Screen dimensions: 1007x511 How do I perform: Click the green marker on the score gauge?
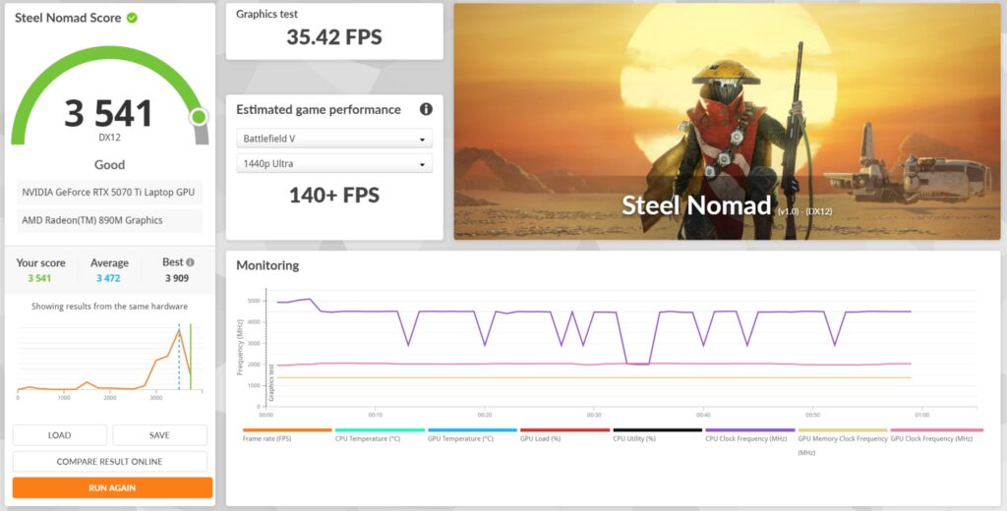pos(199,117)
